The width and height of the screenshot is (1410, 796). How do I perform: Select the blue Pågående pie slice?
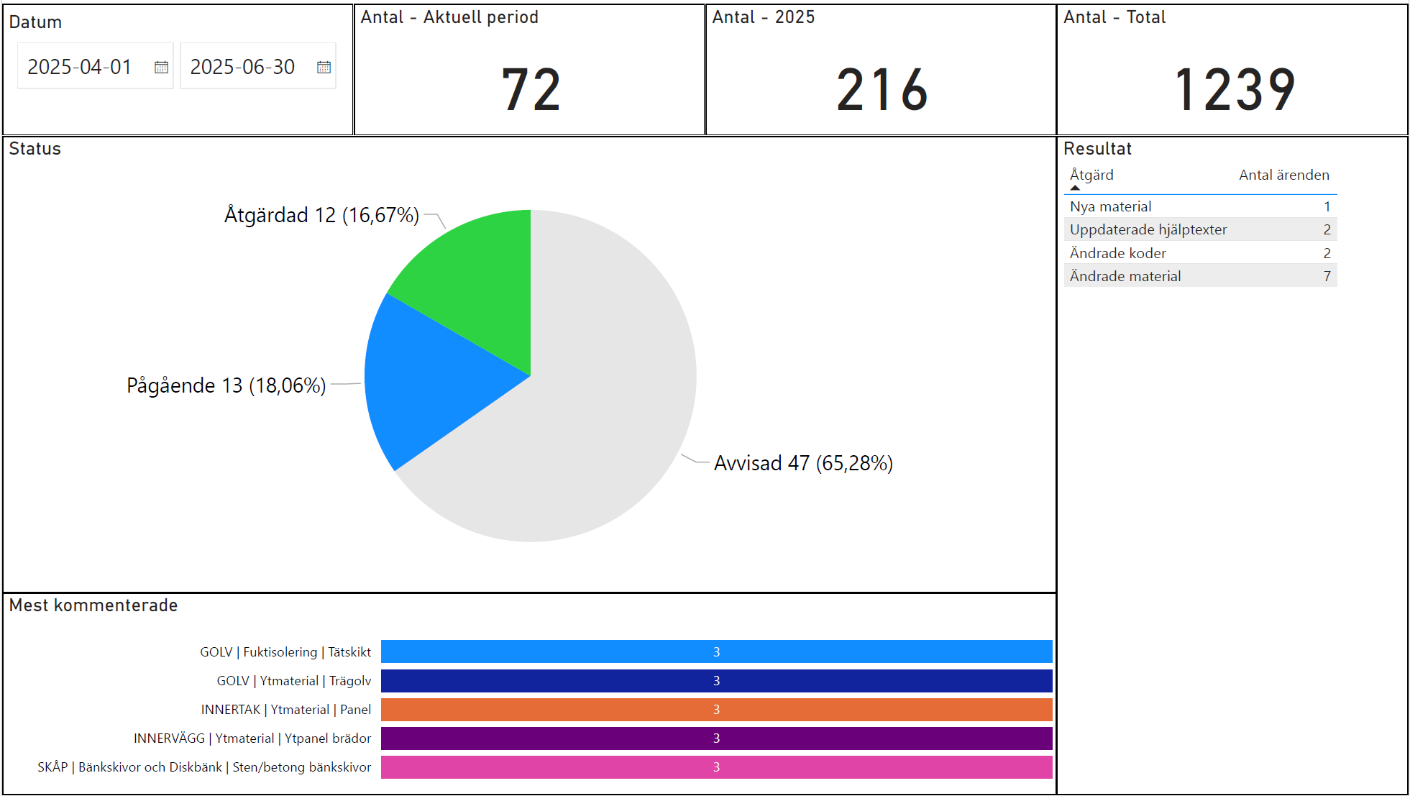426,381
